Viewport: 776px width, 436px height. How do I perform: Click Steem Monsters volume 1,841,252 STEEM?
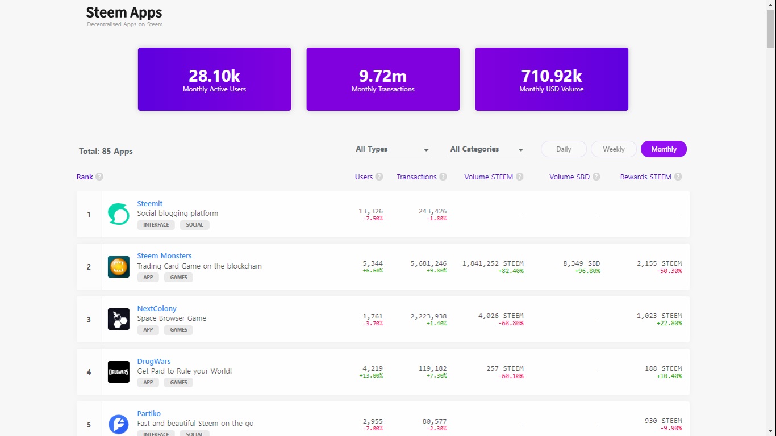point(493,263)
